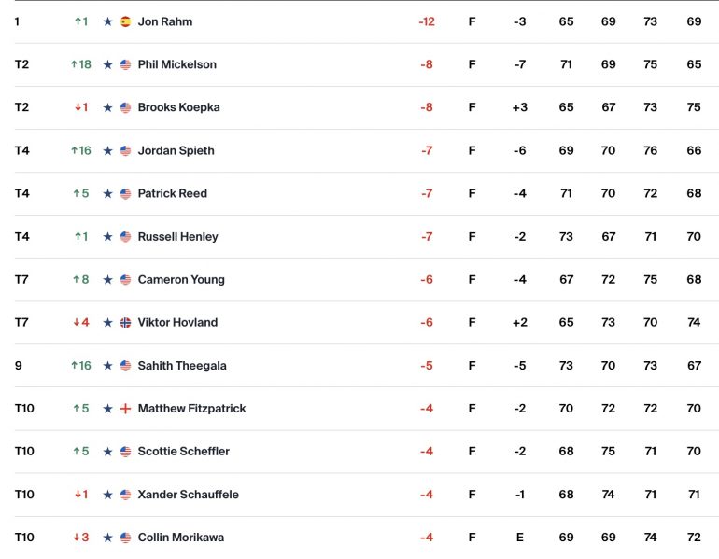Viewport: 719px width, 559px height.
Task: Click Phil Mickelson's total score of -8
Action: point(427,64)
